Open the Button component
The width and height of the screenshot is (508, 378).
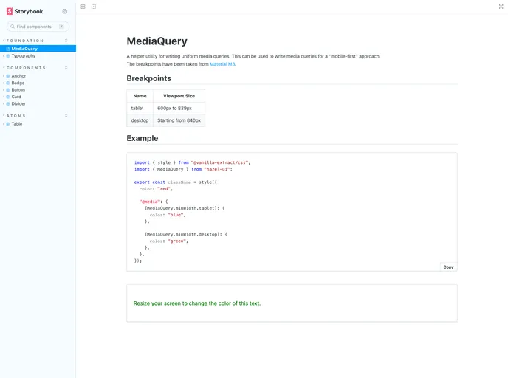tap(18, 90)
